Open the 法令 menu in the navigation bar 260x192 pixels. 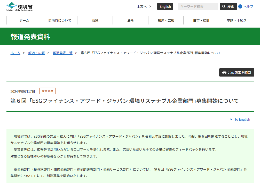(x=130, y=20)
